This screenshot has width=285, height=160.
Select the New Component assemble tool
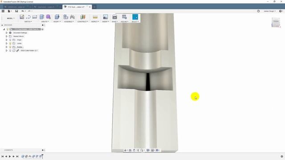65,17
